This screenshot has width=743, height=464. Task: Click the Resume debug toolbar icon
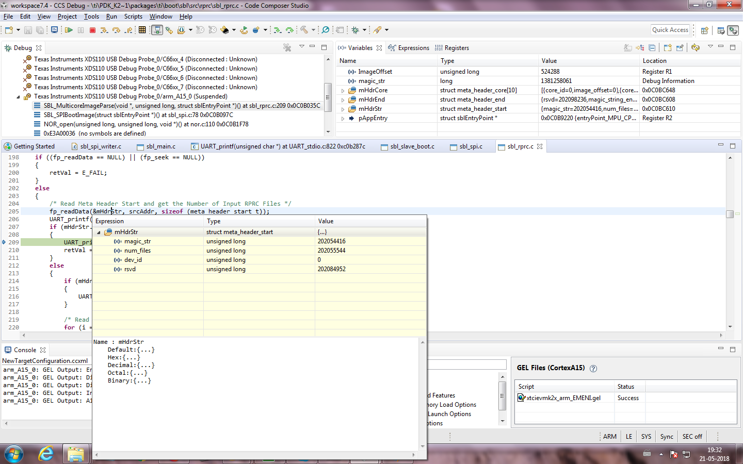pyautogui.click(x=69, y=30)
